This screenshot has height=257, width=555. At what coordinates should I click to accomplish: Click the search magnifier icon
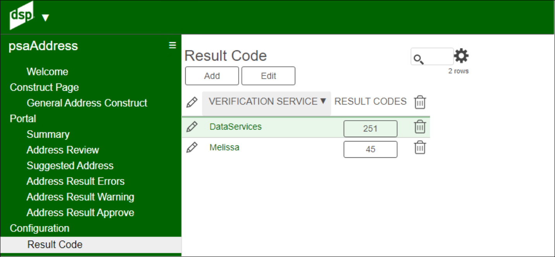click(418, 59)
